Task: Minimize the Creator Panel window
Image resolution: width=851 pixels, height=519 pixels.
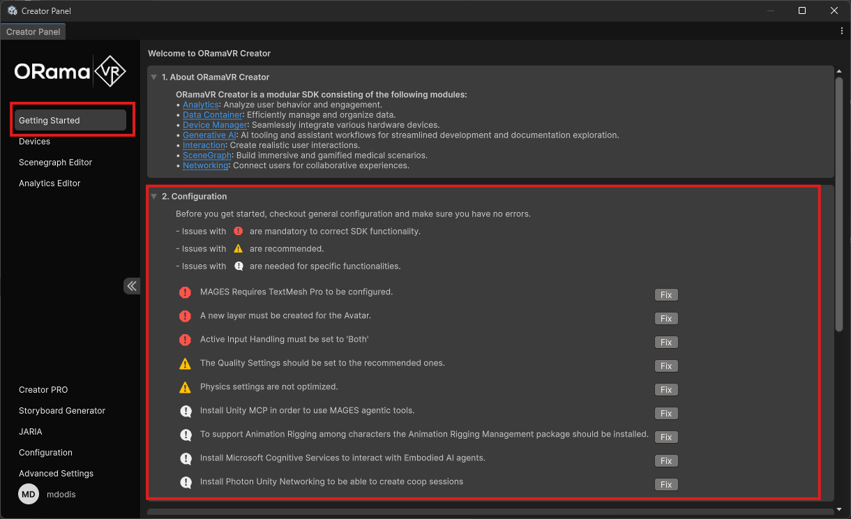Action: click(770, 10)
